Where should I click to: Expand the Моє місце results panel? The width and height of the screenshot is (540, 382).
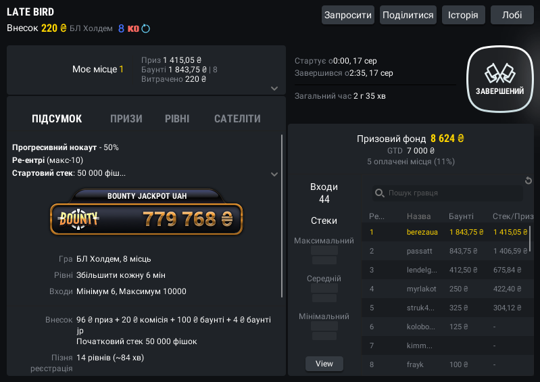click(274, 89)
